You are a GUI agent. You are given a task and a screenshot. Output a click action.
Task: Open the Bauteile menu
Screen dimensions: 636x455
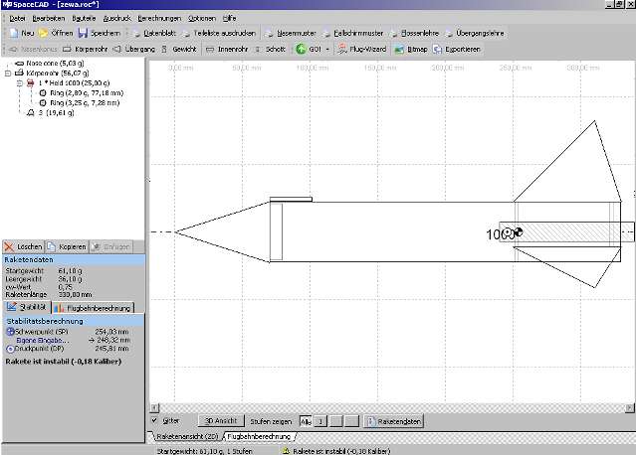tap(85, 18)
